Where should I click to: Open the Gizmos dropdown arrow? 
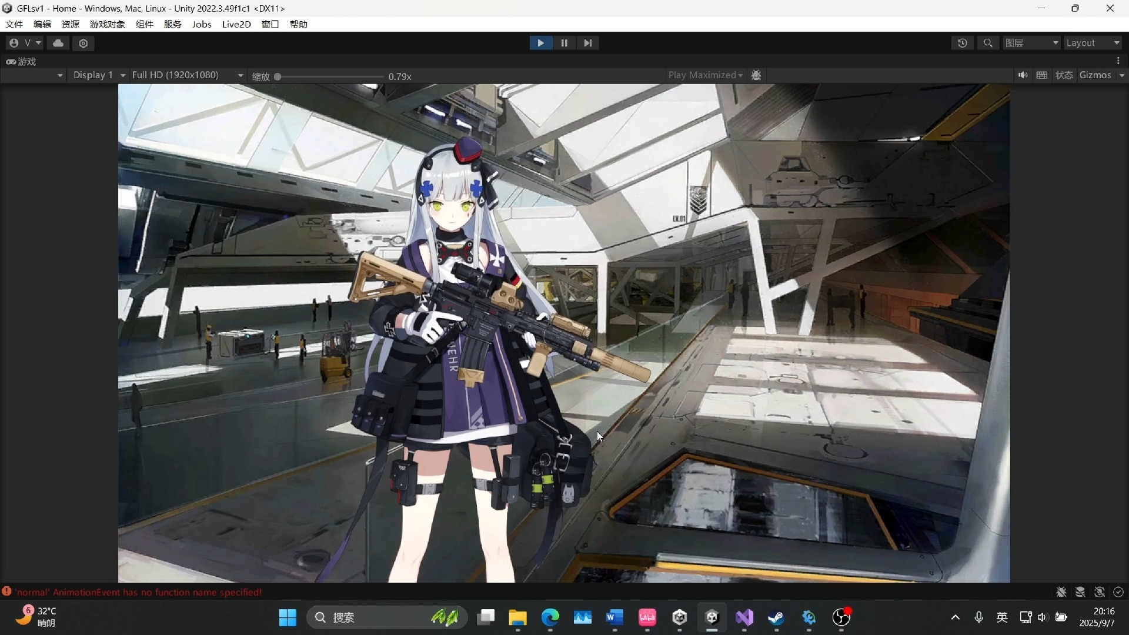pyautogui.click(x=1122, y=75)
